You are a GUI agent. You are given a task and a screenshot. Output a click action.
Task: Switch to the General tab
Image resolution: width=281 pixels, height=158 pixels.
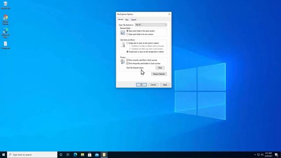coord(120,19)
